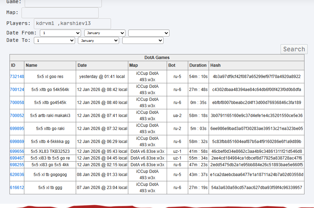The height and width of the screenshot is (208, 314).
Task: Click the Search button
Action: click(294, 49)
